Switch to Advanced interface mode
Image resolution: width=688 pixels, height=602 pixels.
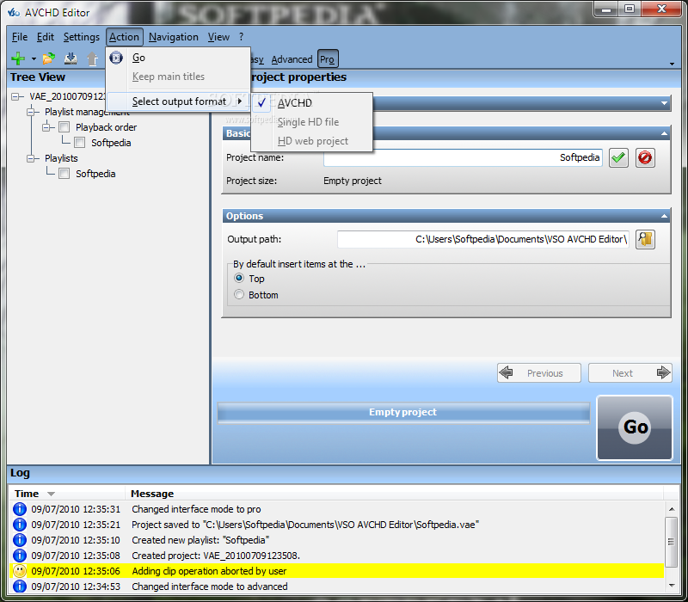pos(292,59)
